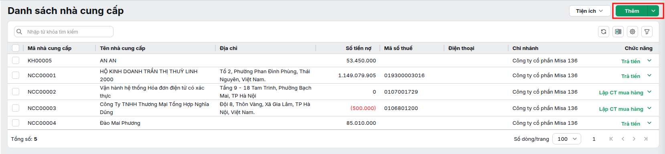Open table settings gear icon

[x=633, y=32]
